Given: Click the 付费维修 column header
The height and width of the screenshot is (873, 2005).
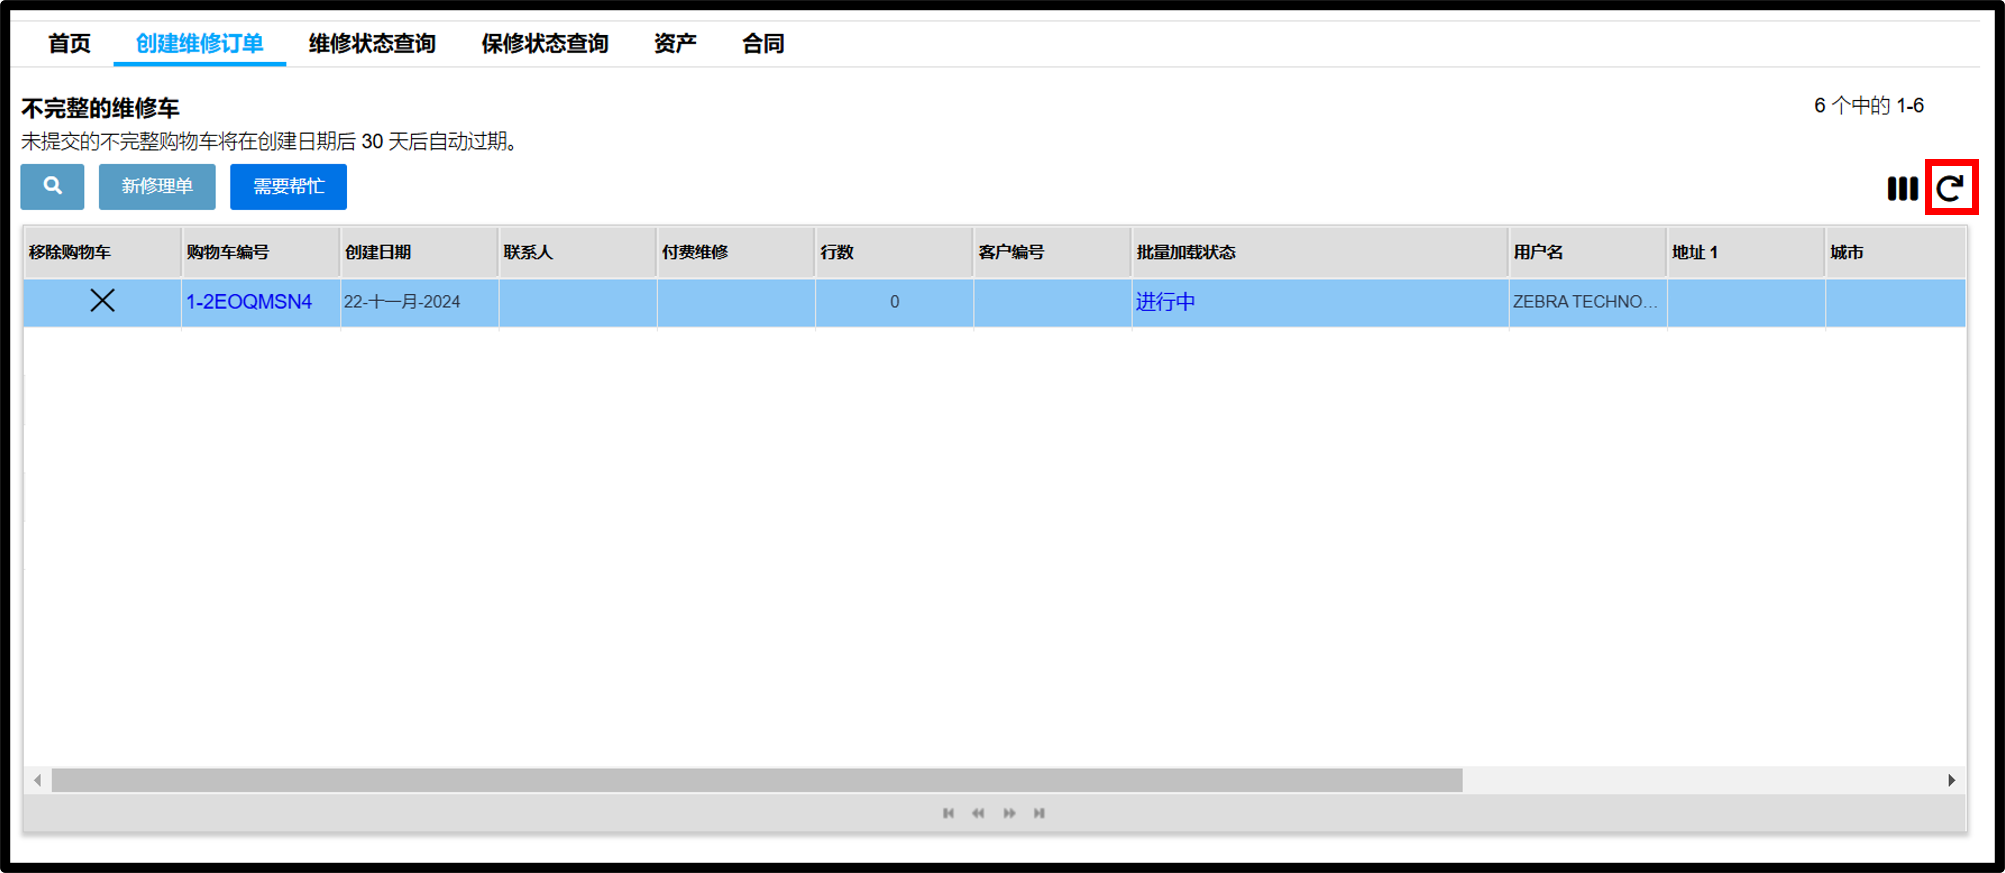Looking at the screenshot, I should [736, 252].
